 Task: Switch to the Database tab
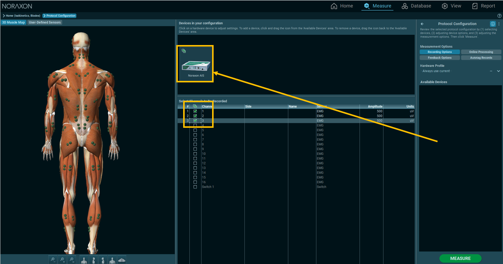click(417, 6)
